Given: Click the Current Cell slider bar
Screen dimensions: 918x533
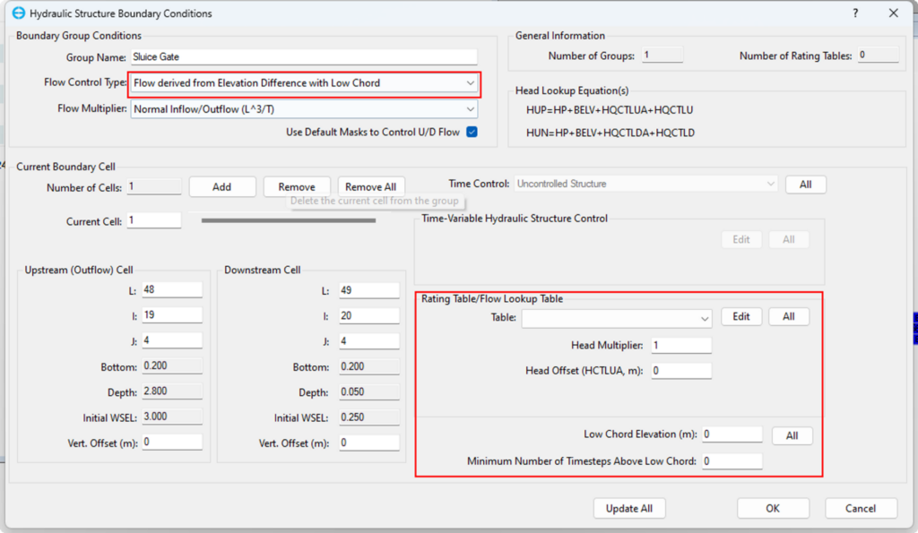Looking at the screenshot, I should coord(289,220).
